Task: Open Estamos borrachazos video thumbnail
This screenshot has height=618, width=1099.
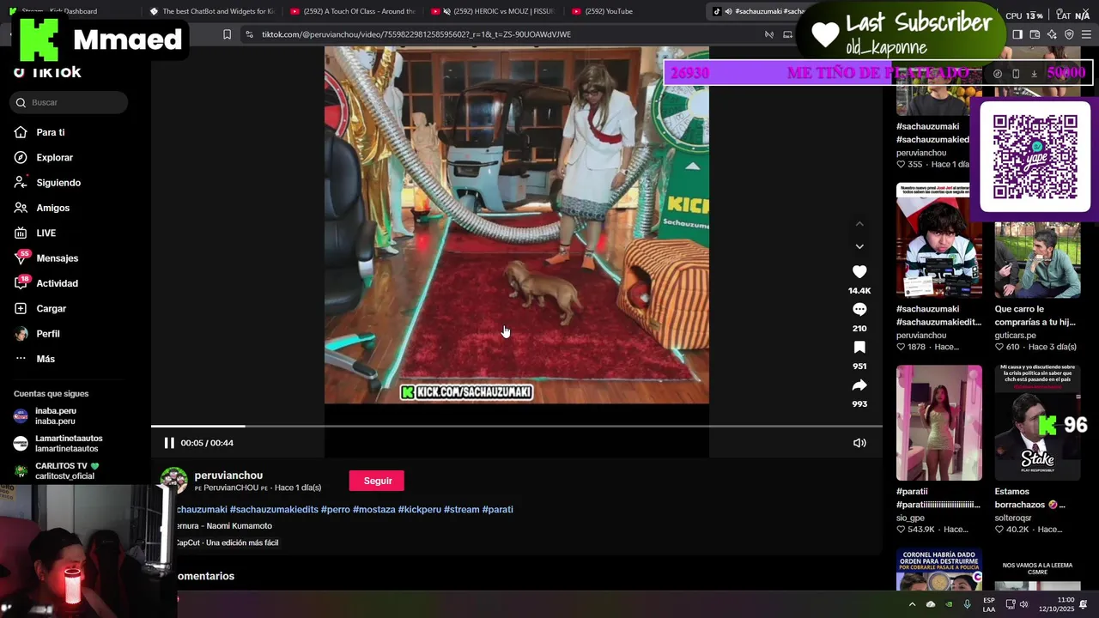Action: (x=1037, y=422)
